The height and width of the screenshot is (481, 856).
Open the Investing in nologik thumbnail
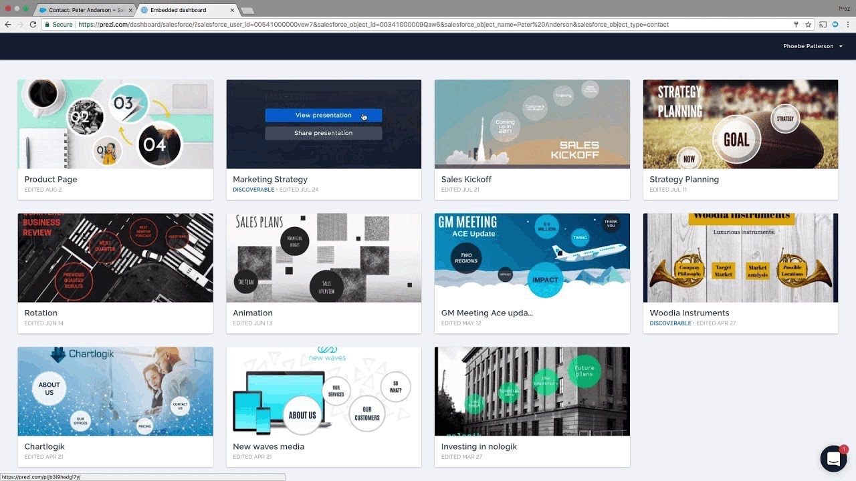(532, 391)
